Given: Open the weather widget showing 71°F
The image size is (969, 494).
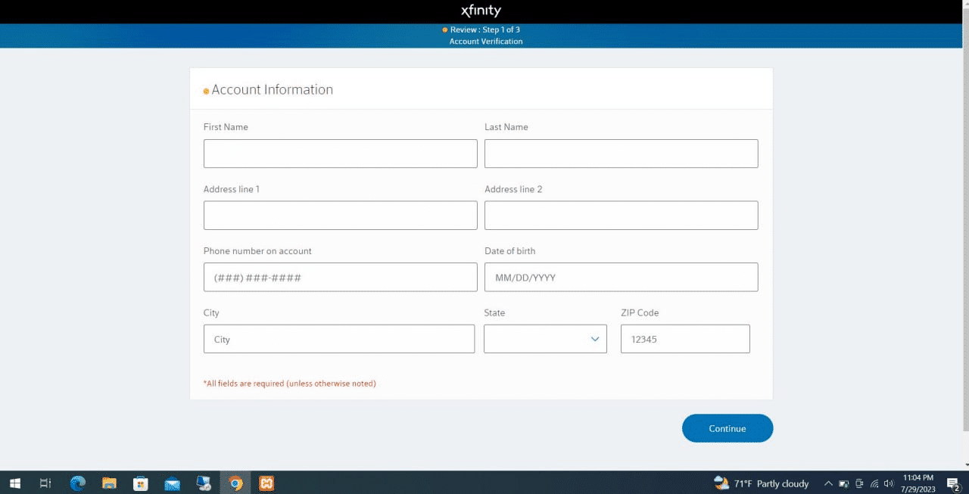Looking at the screenshot, I should (x=762, y=483).
